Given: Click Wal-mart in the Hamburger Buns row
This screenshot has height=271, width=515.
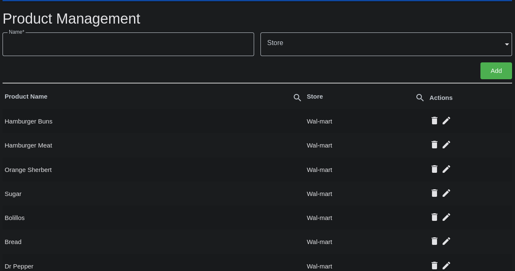Looking at the screenshot, I should 319,121.
